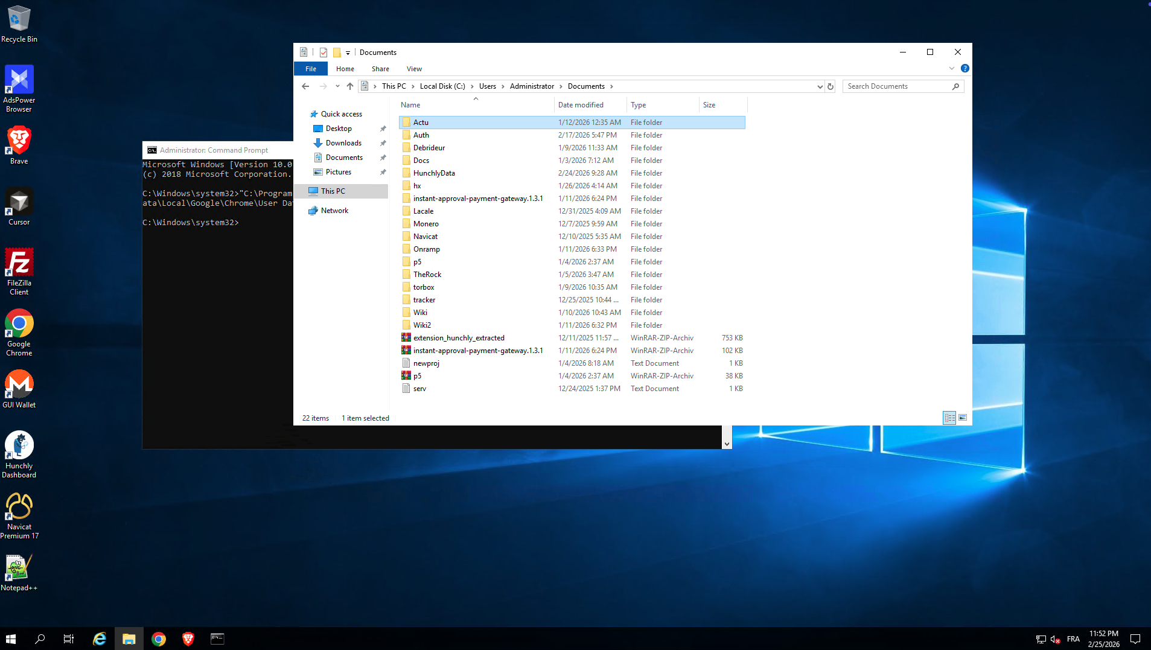Open Explorer Help question mark icon
The width and height of the screenshot is (1151, 650).
tap(964, 69)
